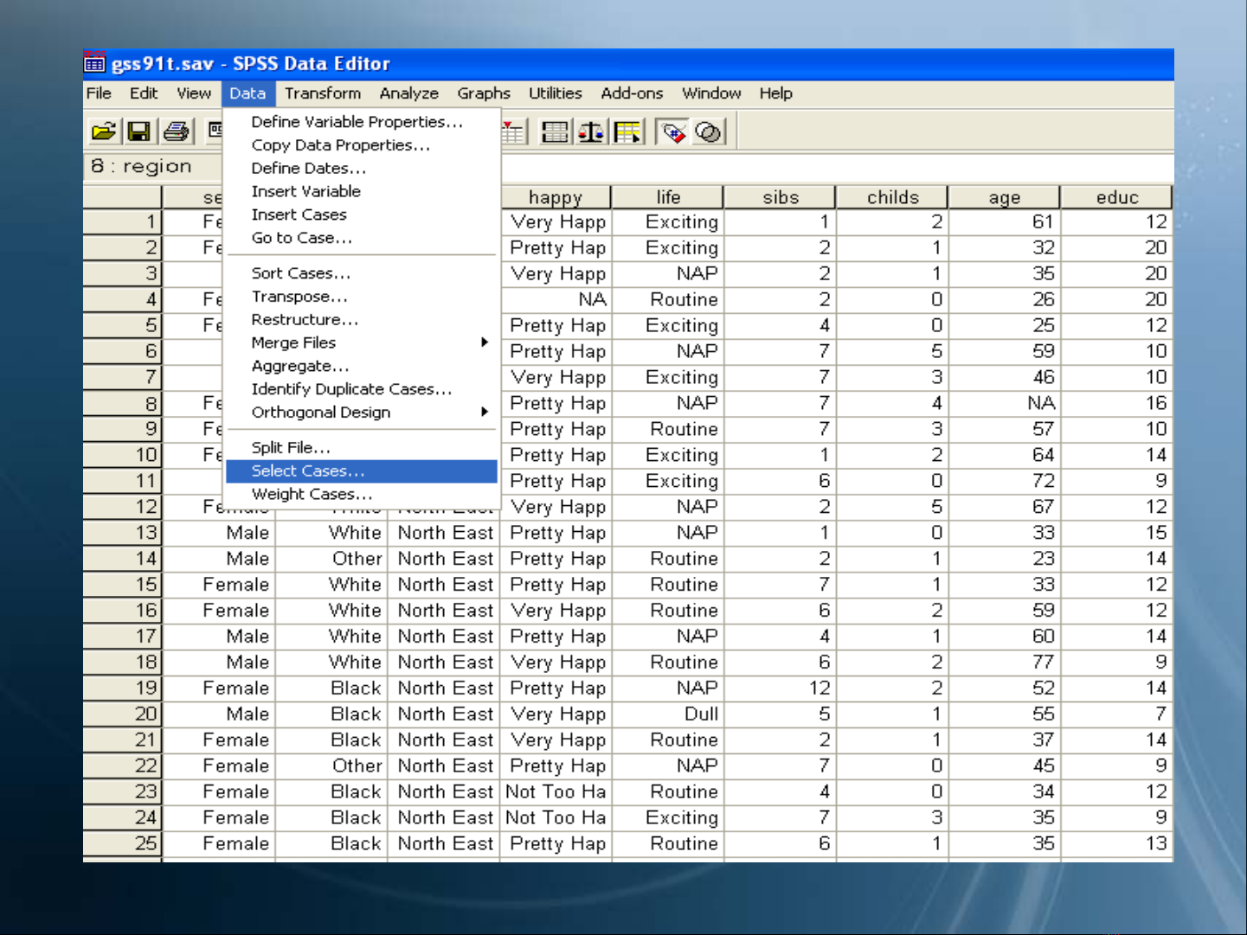This screenshot has width=1247, height=935.
Task: Click the Split File toolbar icon
Action: [555, 132]
